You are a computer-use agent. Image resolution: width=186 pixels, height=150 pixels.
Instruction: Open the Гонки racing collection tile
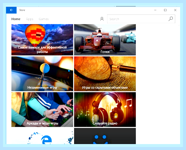[x=105, y=40]
